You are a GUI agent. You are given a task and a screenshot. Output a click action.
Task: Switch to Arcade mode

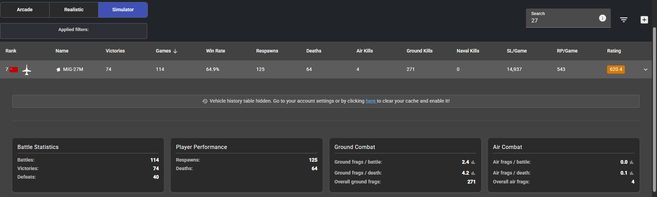pos(25,10)
